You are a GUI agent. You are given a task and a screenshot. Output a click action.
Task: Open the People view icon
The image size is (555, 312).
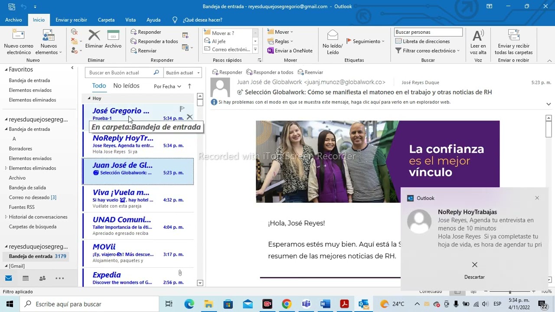click(42, 278)
